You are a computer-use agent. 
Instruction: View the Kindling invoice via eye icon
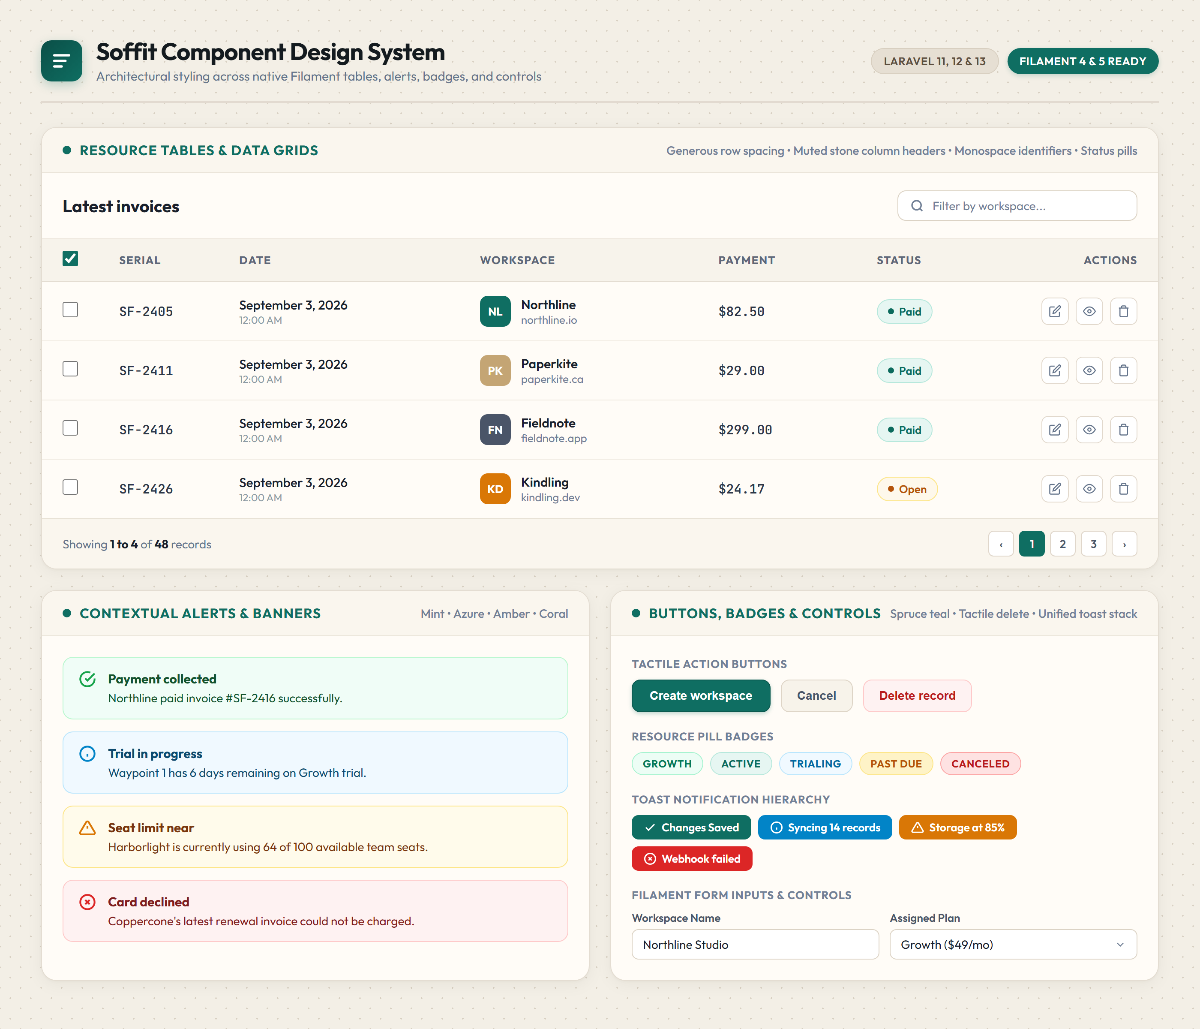[1089, 489]
